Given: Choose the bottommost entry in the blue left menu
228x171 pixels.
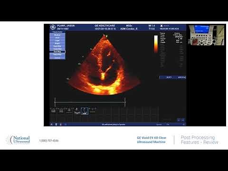Looking at the screenshot, I should (x=57, y=58).
